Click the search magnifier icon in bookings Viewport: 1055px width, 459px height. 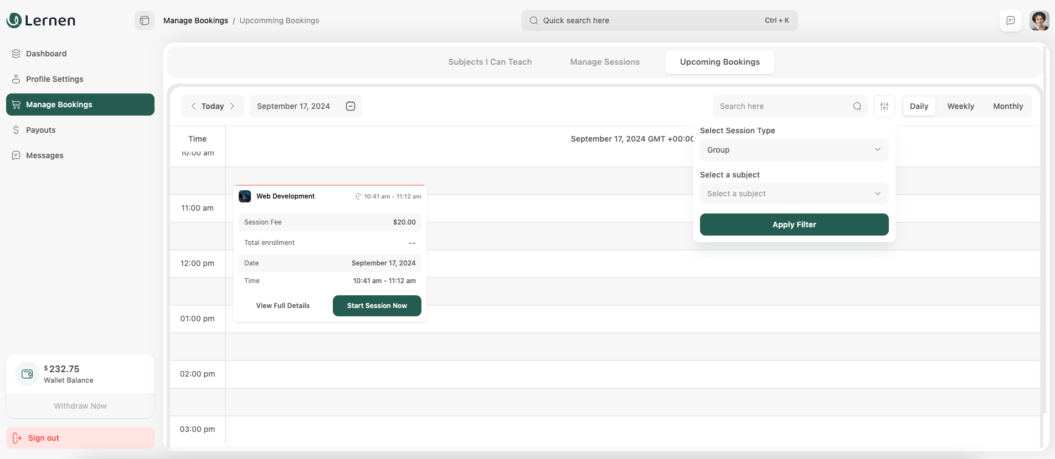point(857,106)
